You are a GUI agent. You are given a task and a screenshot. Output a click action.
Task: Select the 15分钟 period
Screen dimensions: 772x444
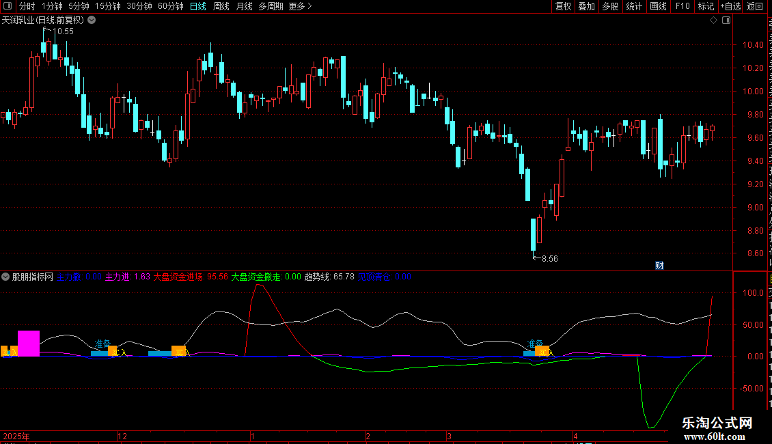(108, 6)
